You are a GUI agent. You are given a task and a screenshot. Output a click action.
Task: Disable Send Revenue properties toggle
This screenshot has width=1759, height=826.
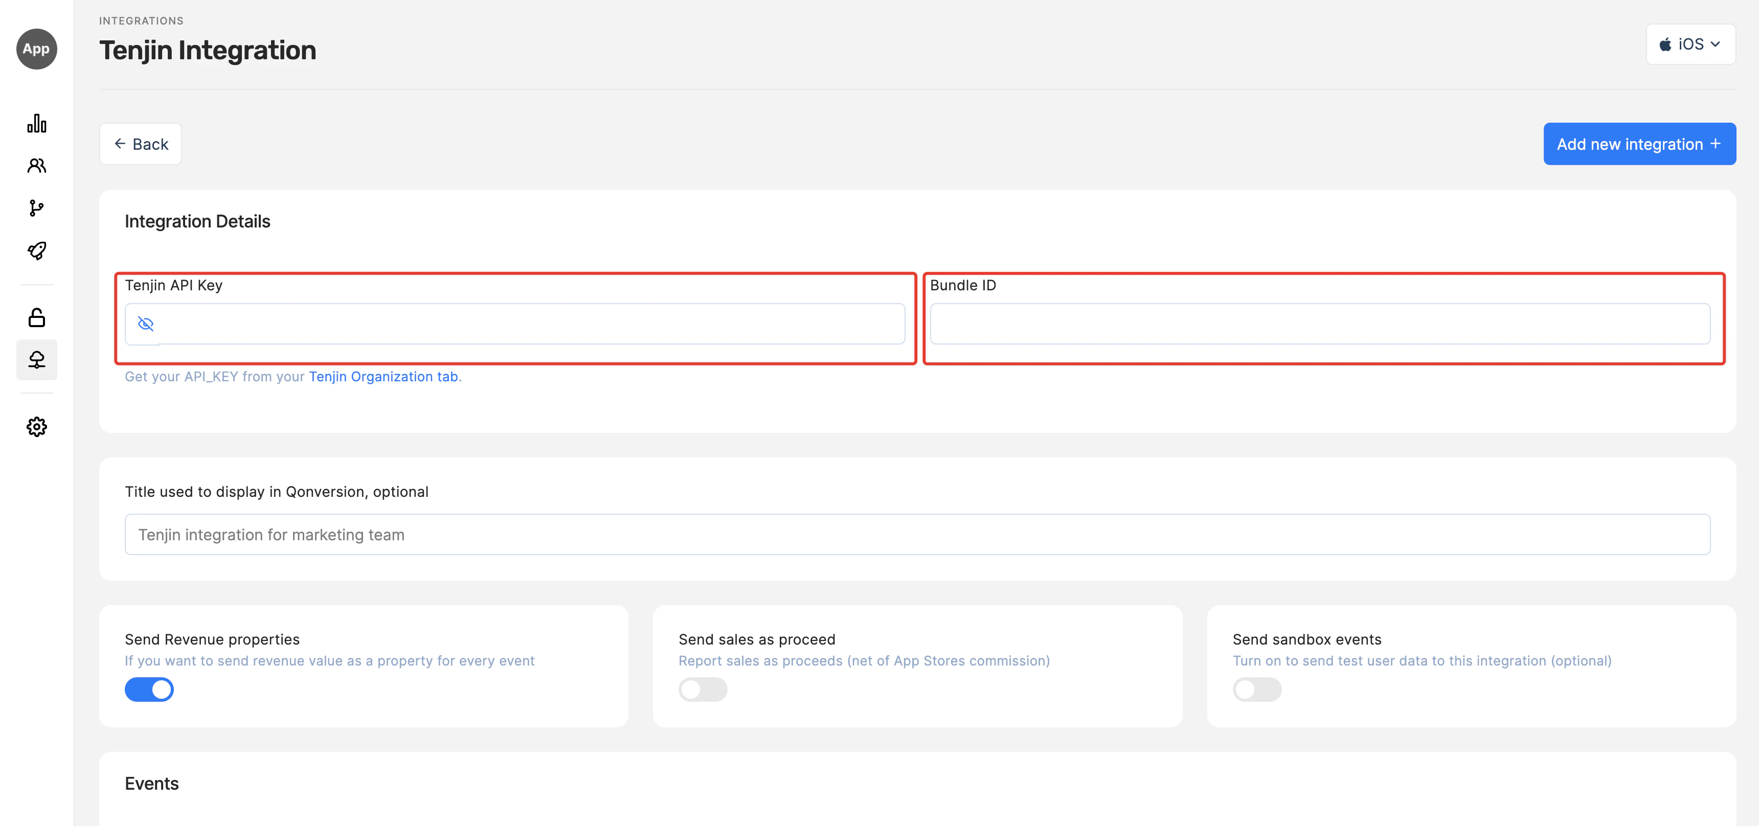click(x=149, y=690)
